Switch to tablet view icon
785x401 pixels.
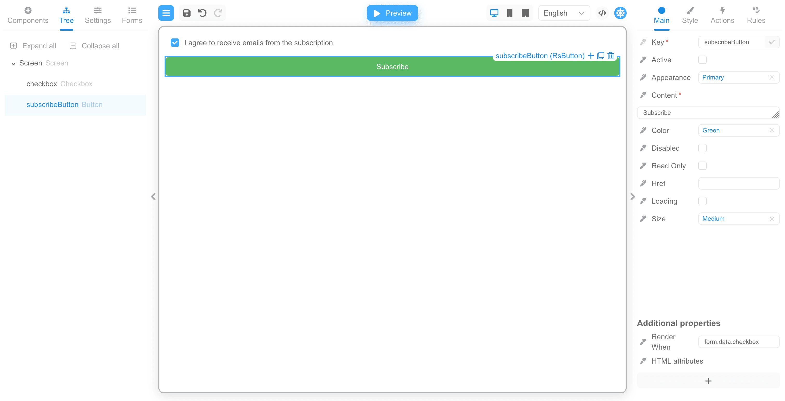[x=525, y=13]
